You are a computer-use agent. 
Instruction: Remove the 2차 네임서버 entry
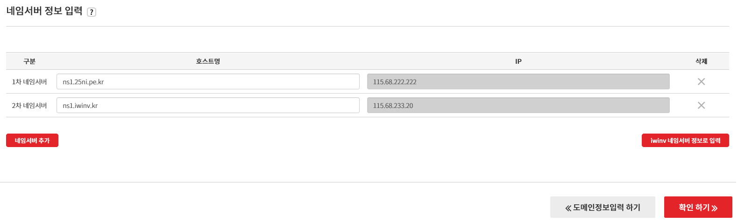701,106
